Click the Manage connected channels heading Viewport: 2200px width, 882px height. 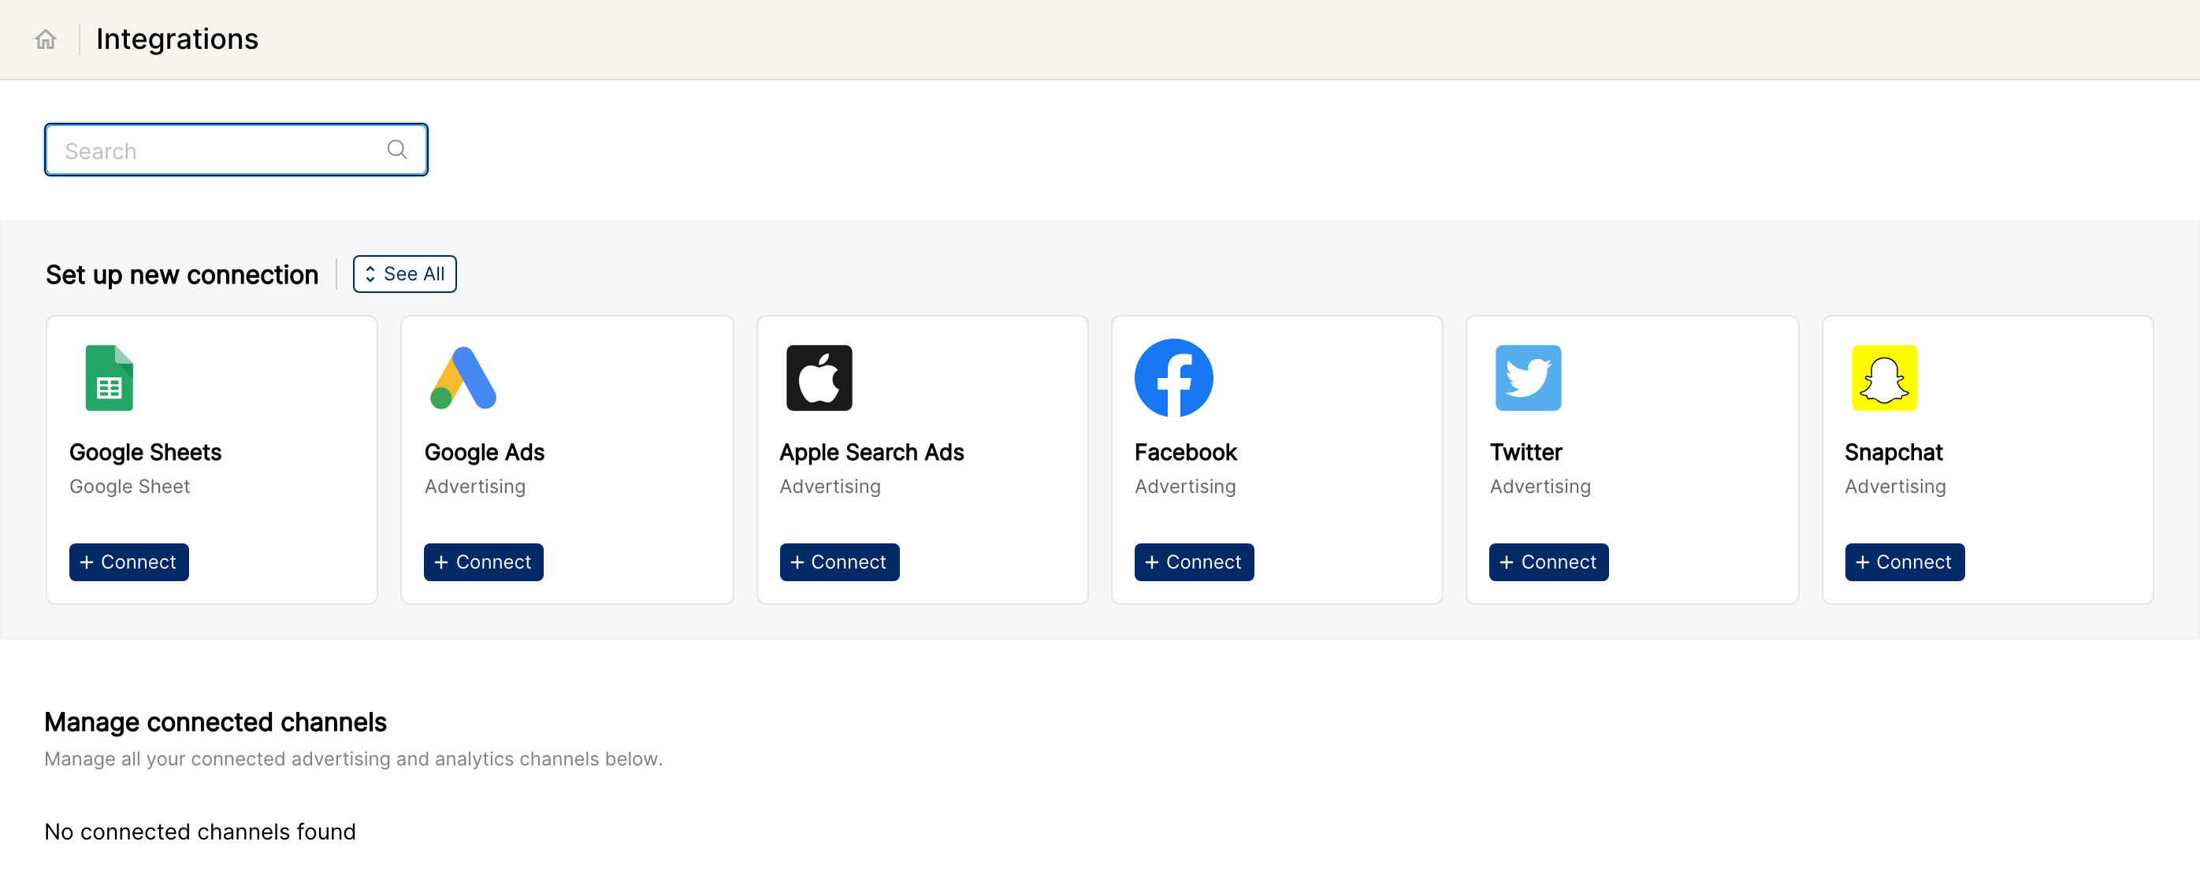tap(215, 722)
